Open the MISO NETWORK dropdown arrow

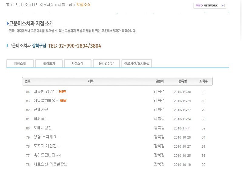[x=223, y=5]
